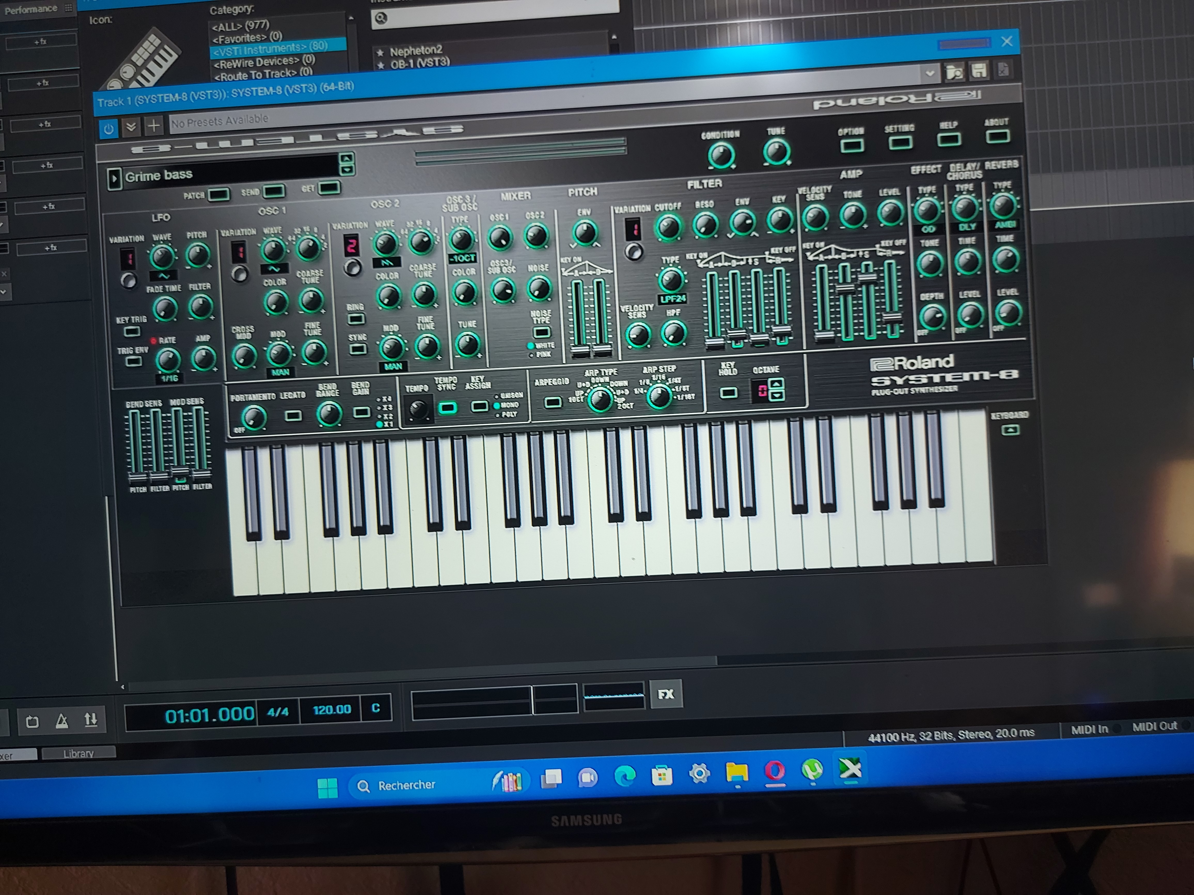The image size is (1194, 895).
Task: Toggle the metronome icon
Action: click(x=61, y=721)
